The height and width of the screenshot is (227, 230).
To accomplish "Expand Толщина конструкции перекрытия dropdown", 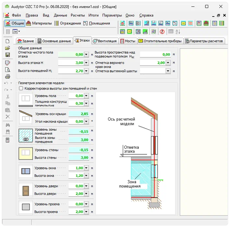I will click(x=86, y=103).
